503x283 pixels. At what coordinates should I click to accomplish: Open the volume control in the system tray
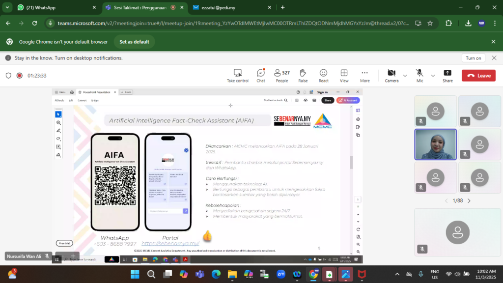pyautogui.click(x=457, y=274)
